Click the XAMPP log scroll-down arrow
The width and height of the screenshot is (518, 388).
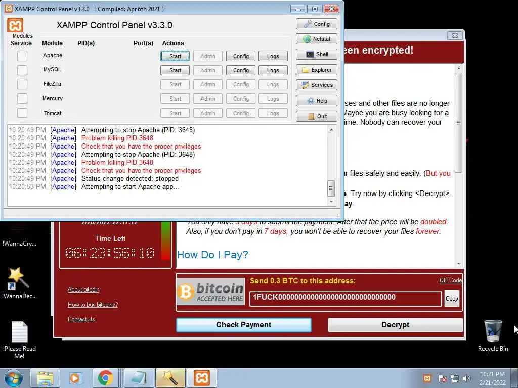coord(331,201)
